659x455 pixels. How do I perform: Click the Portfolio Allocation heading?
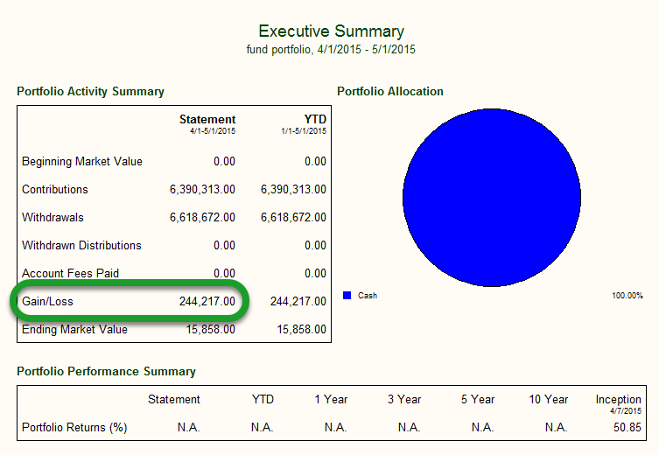click(389, 91)
